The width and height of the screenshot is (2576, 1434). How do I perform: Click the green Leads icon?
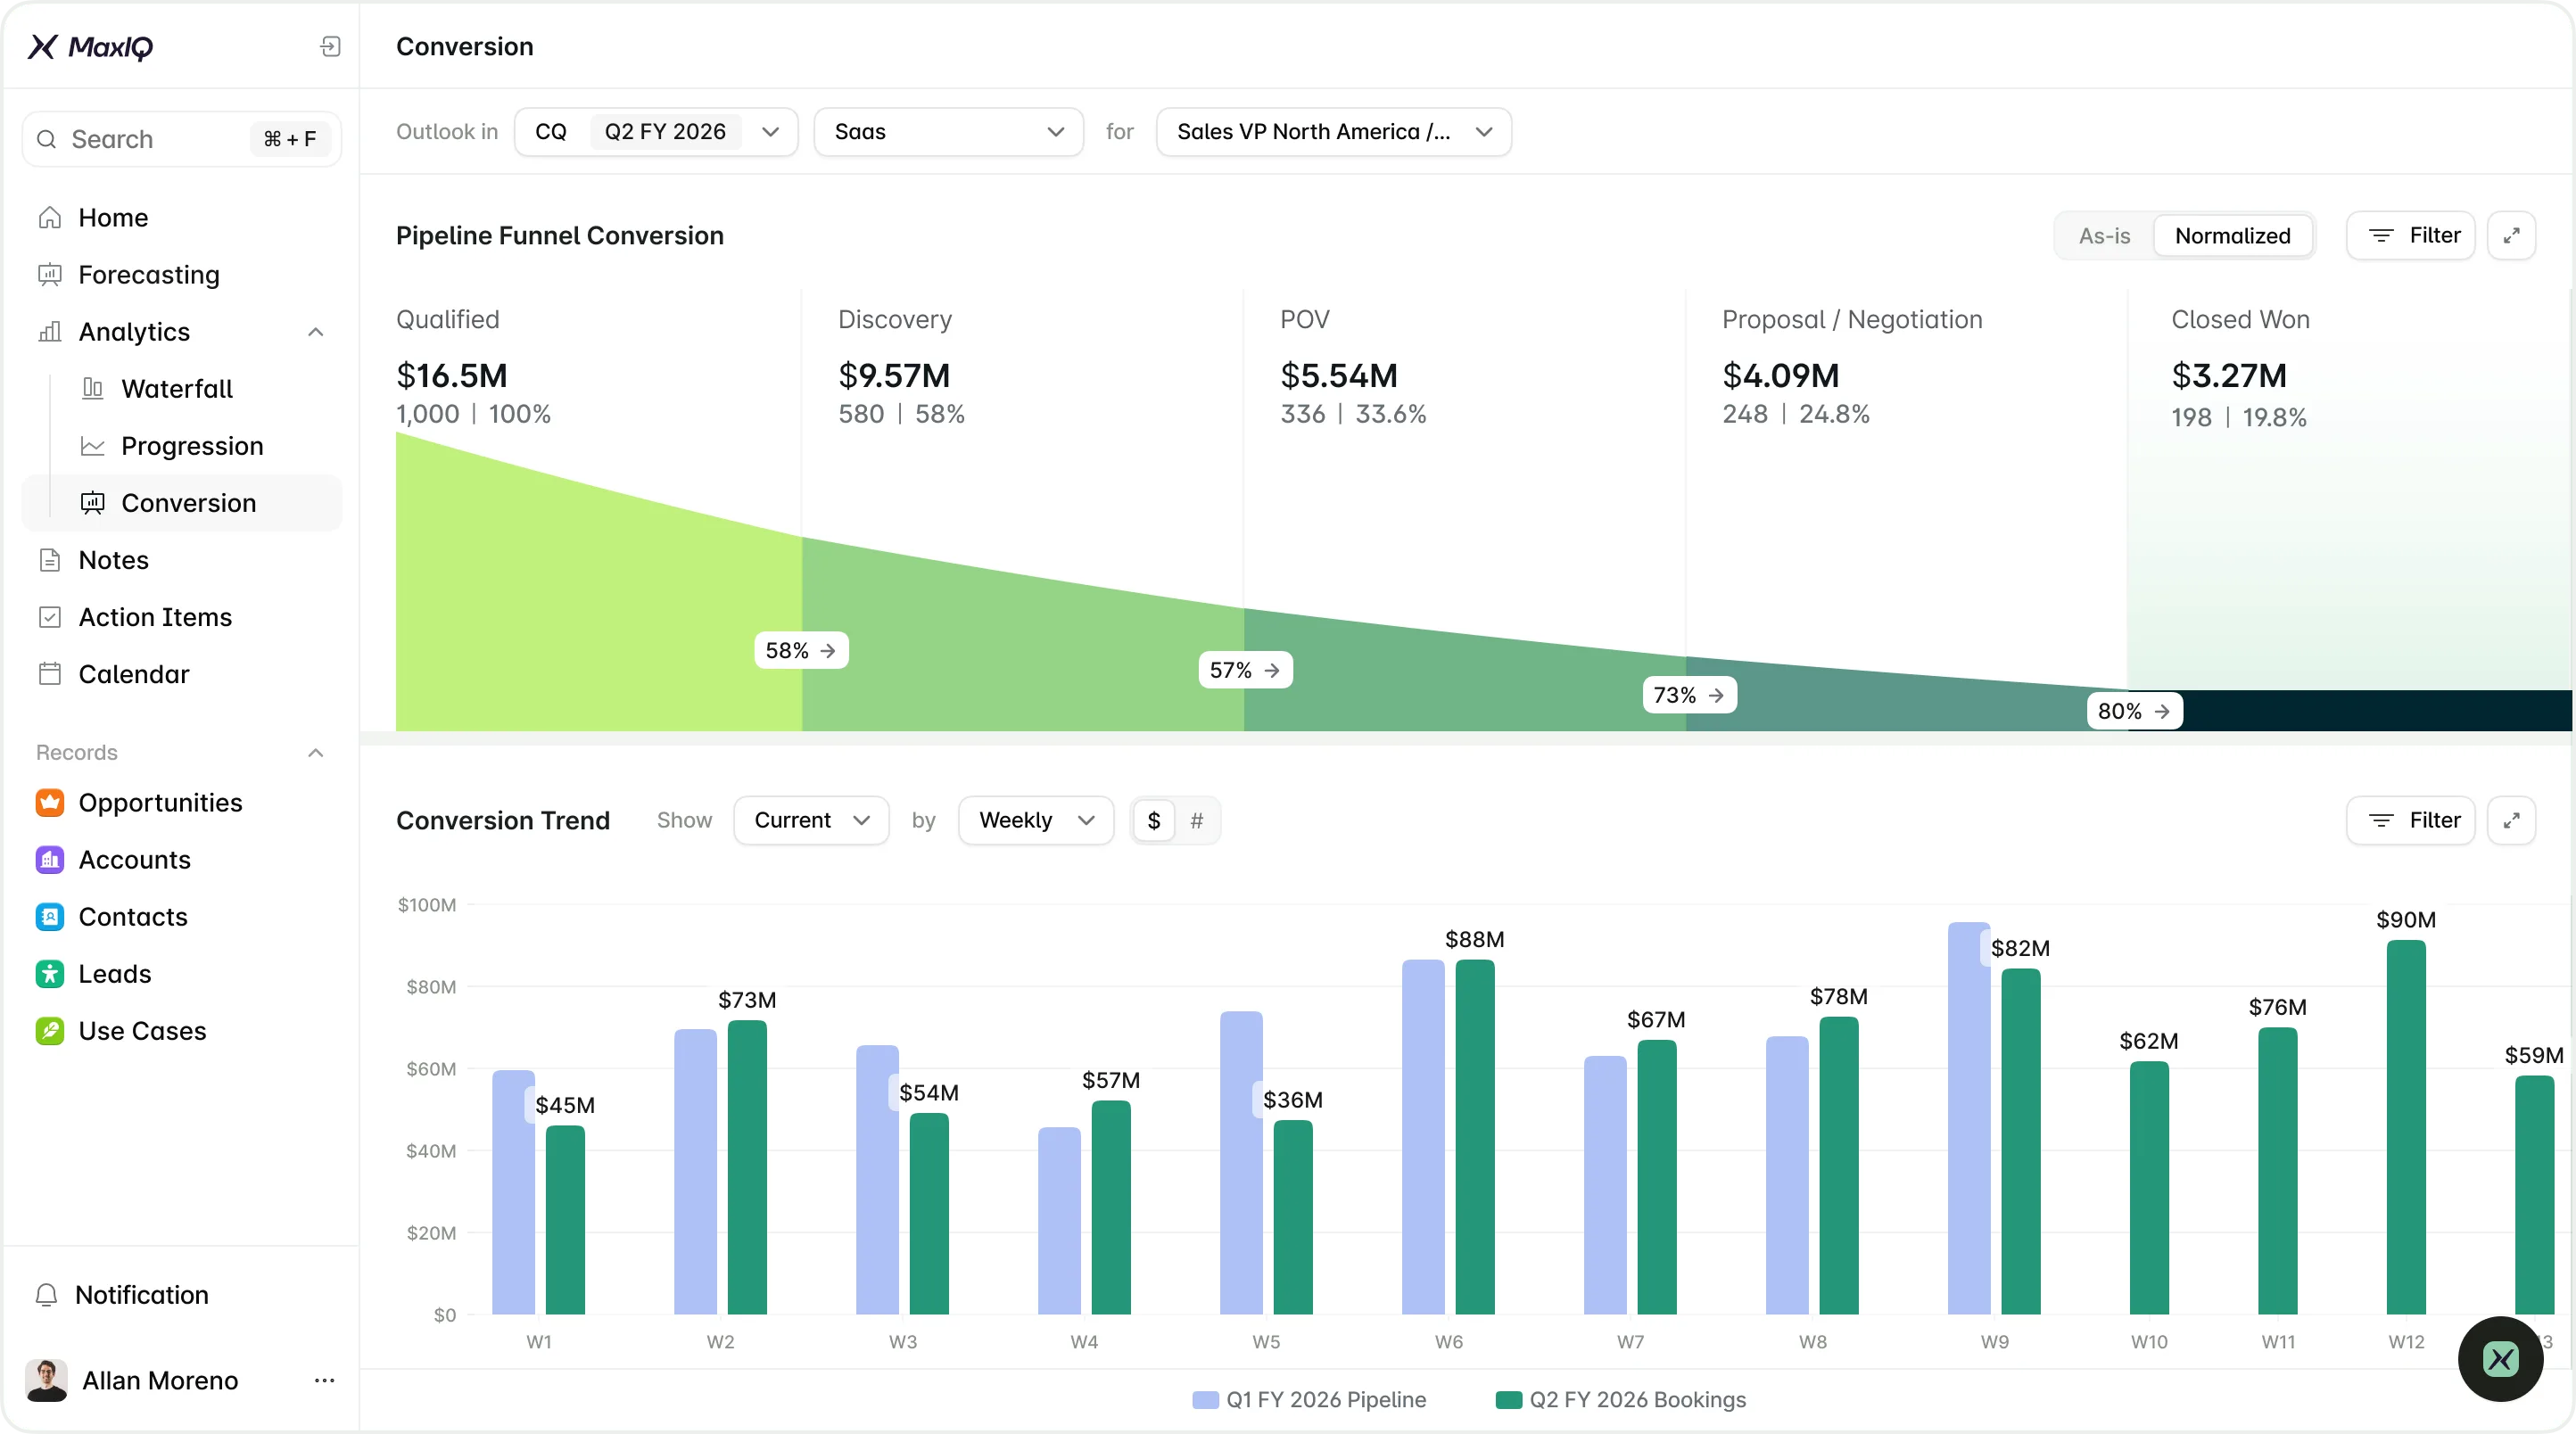(50, 974)
